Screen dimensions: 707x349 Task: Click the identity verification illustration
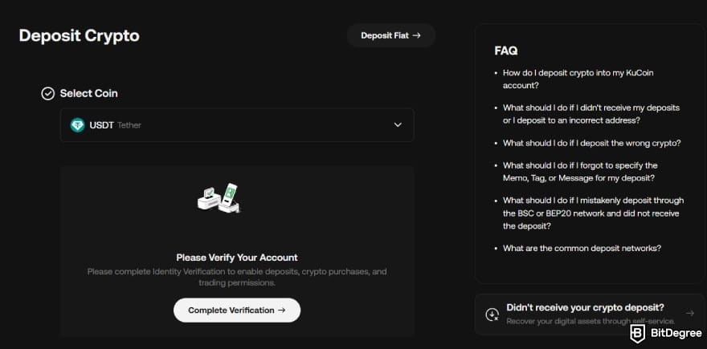[x=219, y=198]
